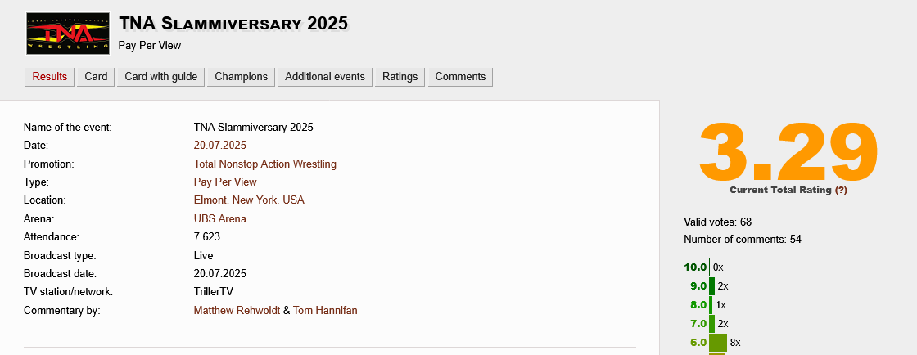Click the 3.29 total rating number
The height and width of the screenshot is (355, 917).
click(x=788, y=151)
